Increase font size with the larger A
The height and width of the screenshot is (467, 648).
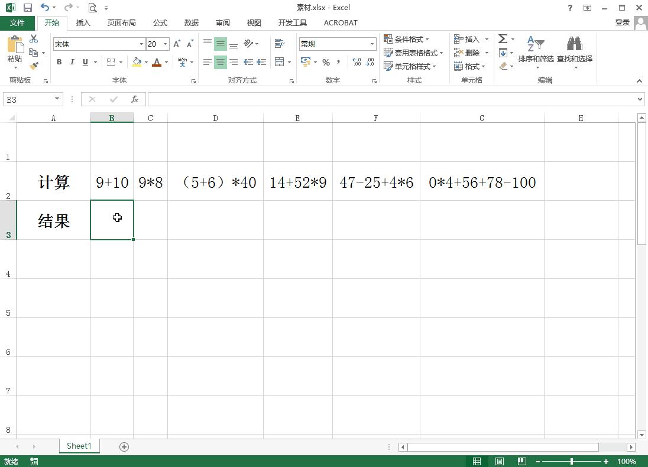click(176, 44)
